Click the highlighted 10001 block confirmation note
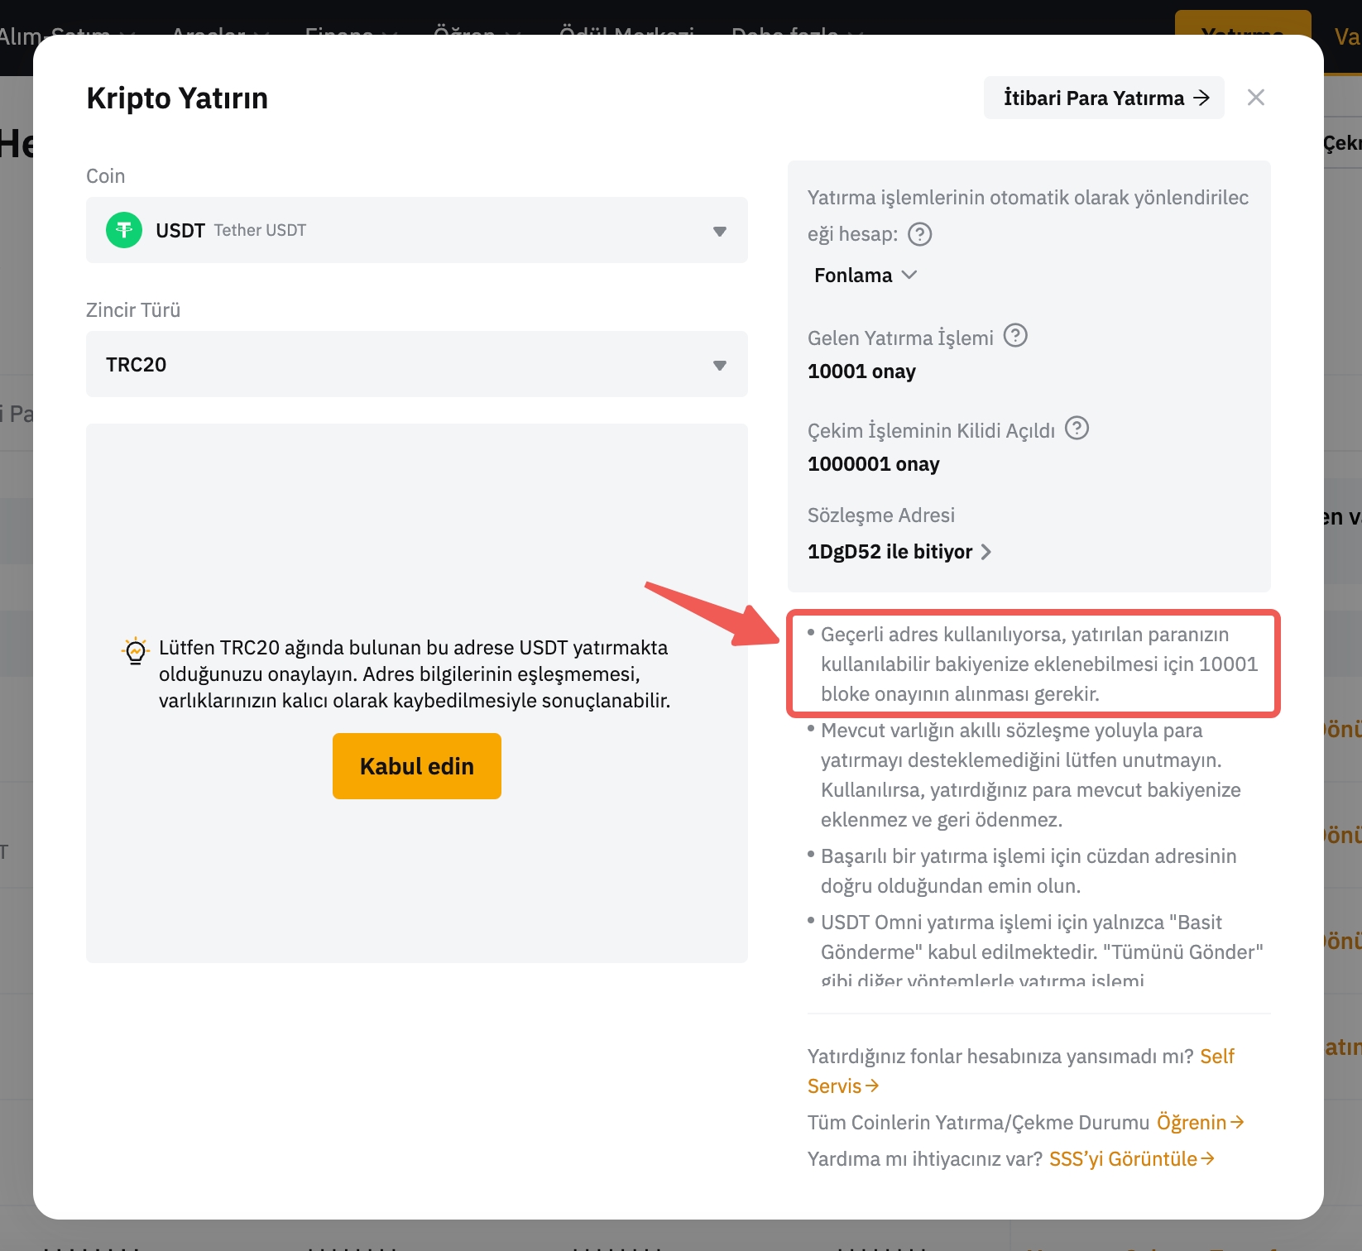The width and height of the screenshot is (1362, 1251). tap(1033, 664)
